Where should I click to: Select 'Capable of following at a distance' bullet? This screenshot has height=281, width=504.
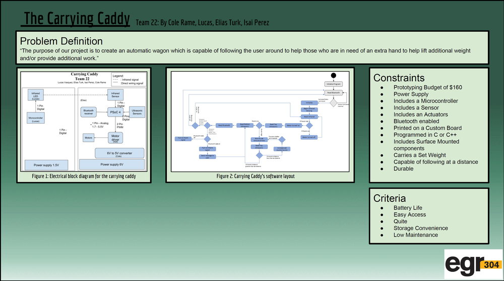click(435, 161)
